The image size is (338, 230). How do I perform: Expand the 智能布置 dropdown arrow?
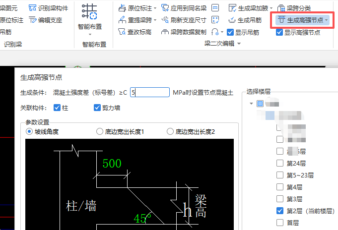[x=90, y=35]
